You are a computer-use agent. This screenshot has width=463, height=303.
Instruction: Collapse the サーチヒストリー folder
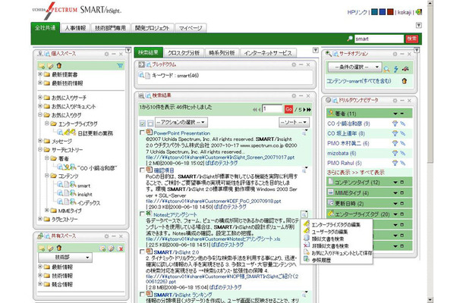pyautogui.click(x=40, y=149)
